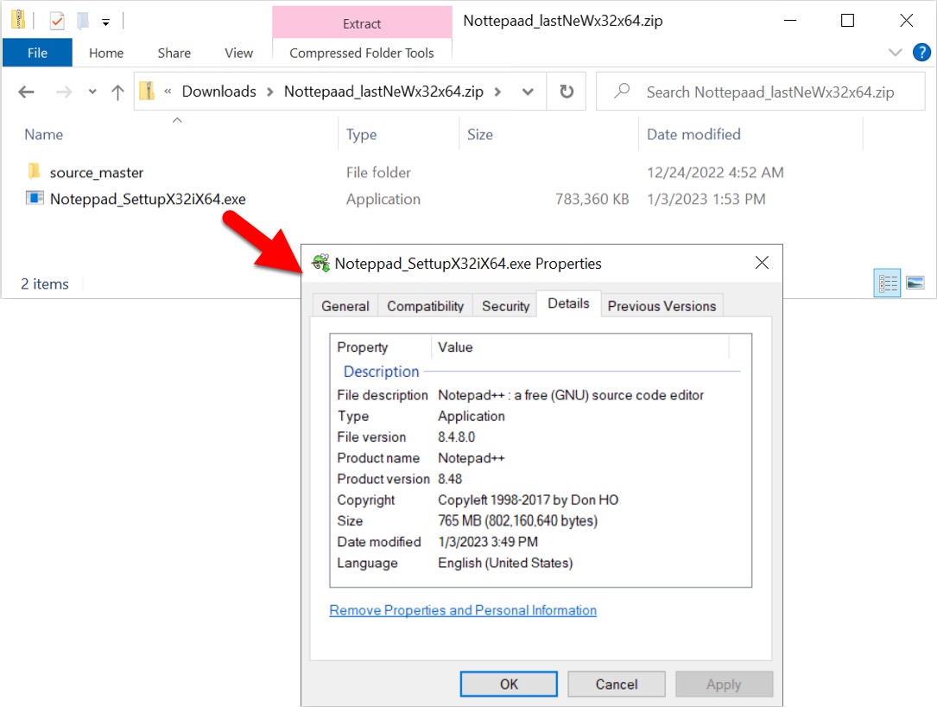Select the Product version 8.48 value
This screenshot has height=707, width=937.
click(450, 479)
